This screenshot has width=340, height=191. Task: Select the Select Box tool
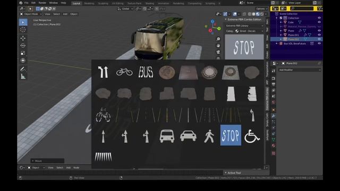click(23, 22)
